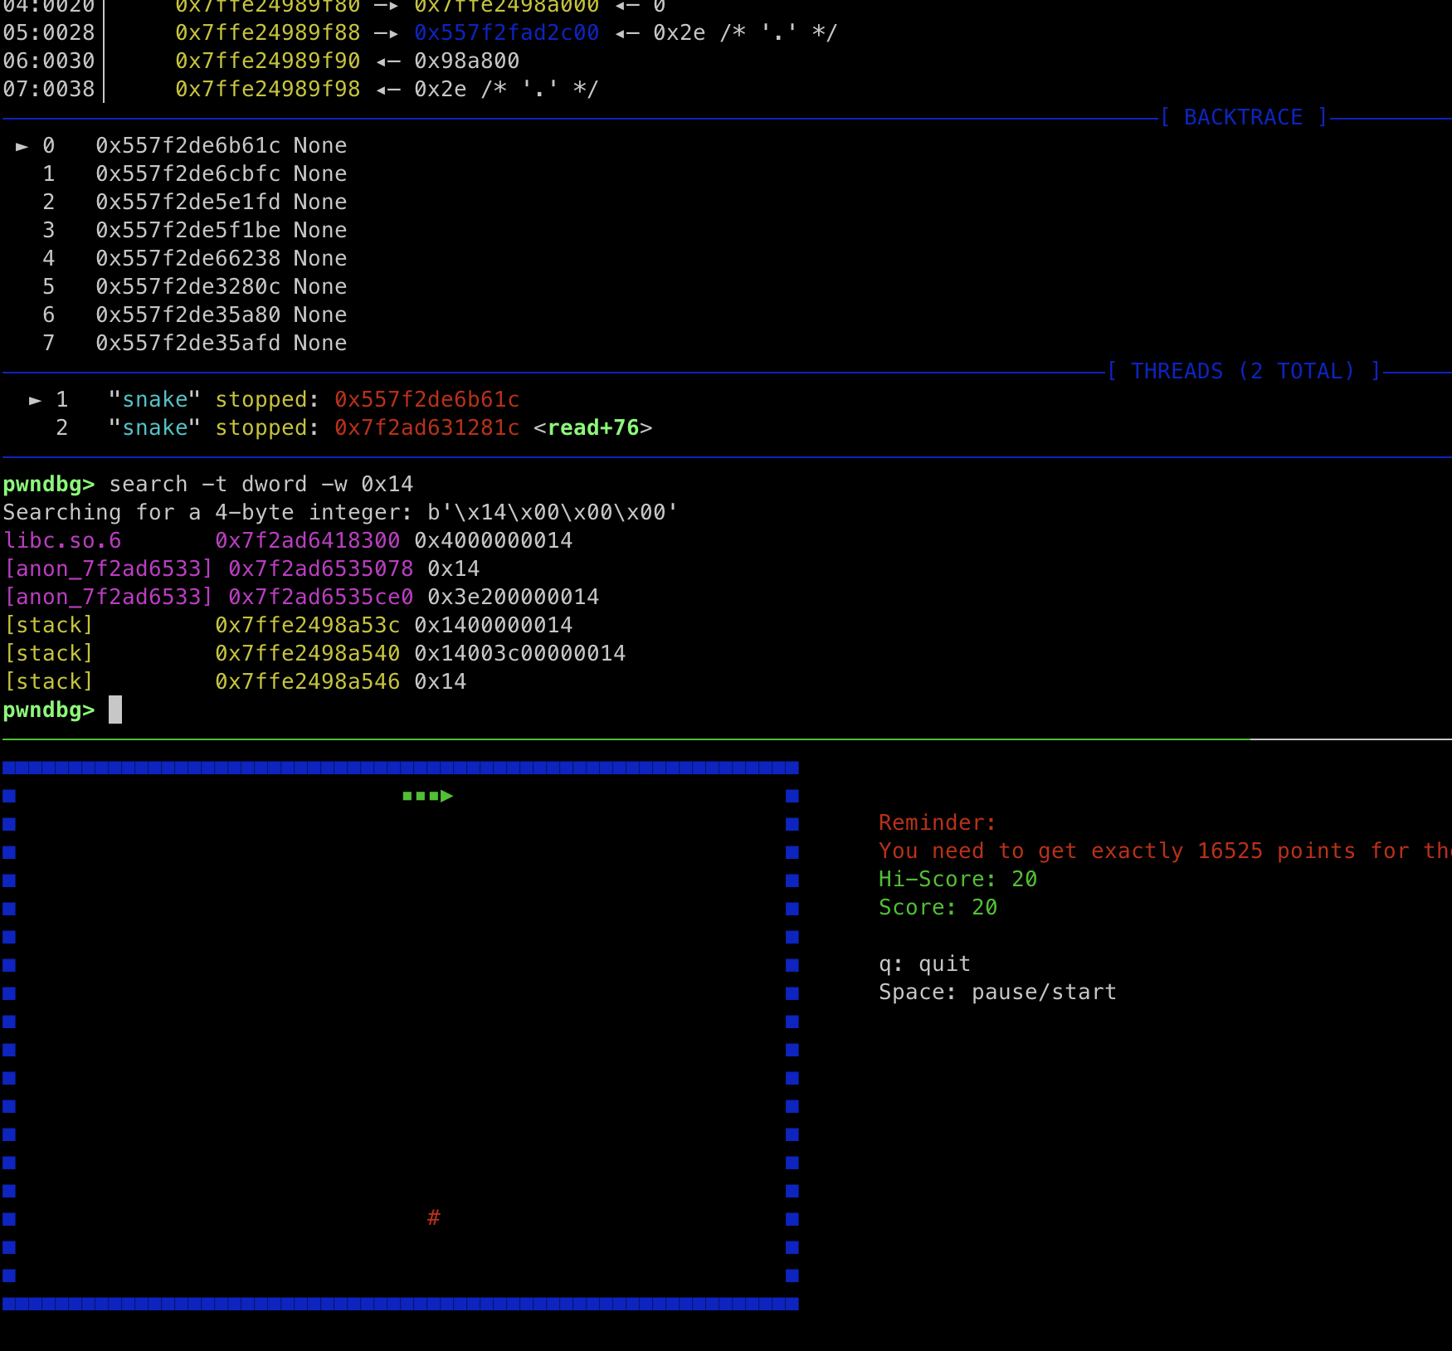Viewport: 1452px width, 1351px height.
Task: Click the BACKTRACE section header
Action: (x=1243, y=117)
